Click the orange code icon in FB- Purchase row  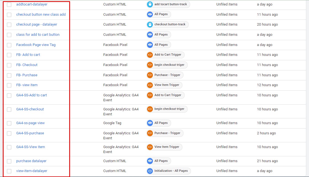(150, 75)
